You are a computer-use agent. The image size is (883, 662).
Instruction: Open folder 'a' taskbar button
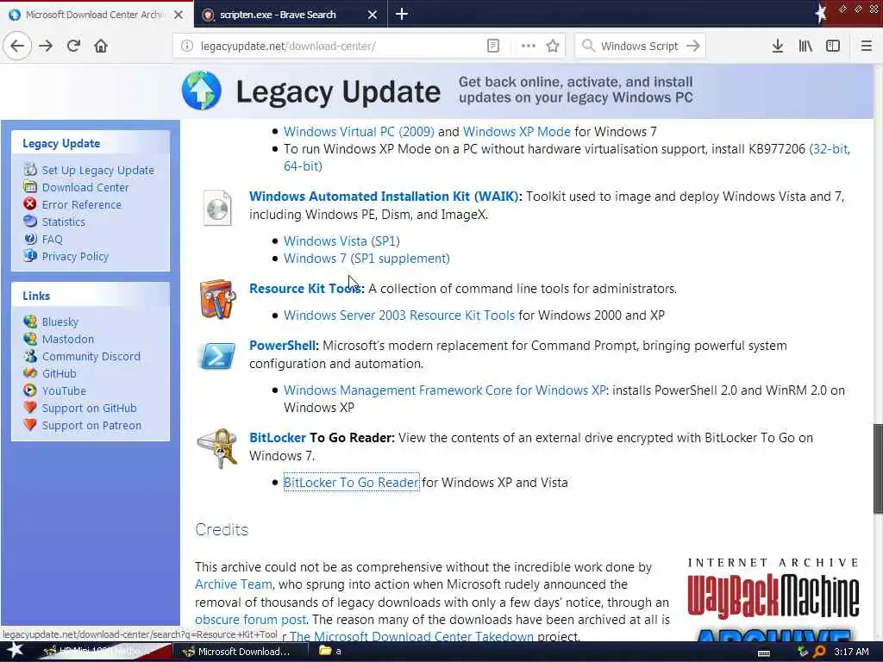pos(330,652)
